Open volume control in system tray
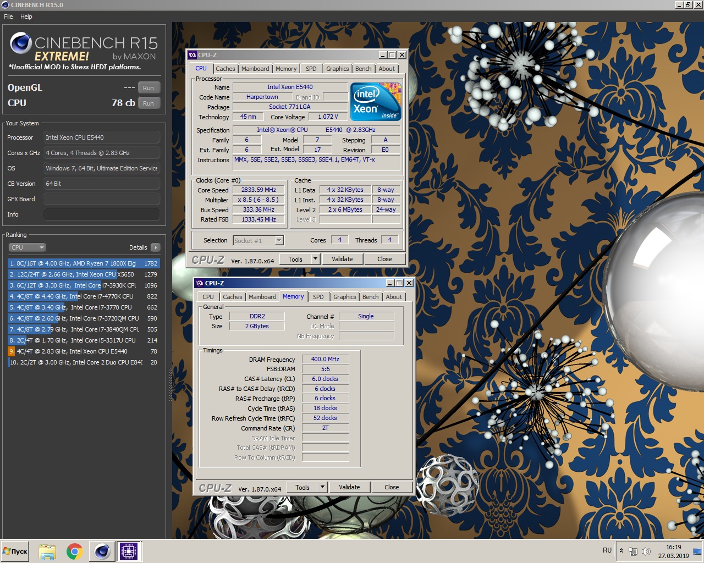Viewport: 704px width, 563px height. pos(646,551)
